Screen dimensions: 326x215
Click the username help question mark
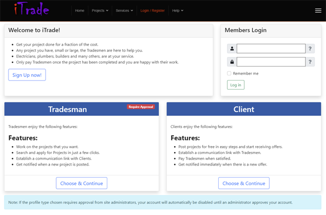click(x=310, y=48)
